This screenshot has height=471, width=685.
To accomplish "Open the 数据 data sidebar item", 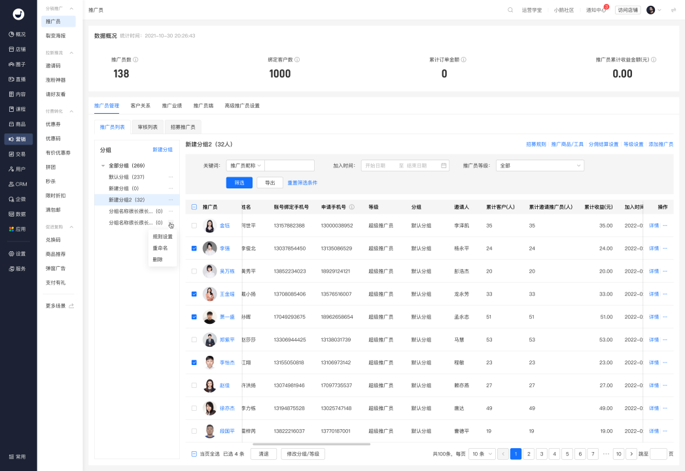I will click(x=18, y=214).
